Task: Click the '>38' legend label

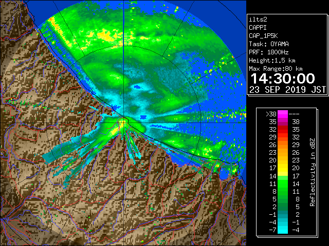Action: (271, 114)
